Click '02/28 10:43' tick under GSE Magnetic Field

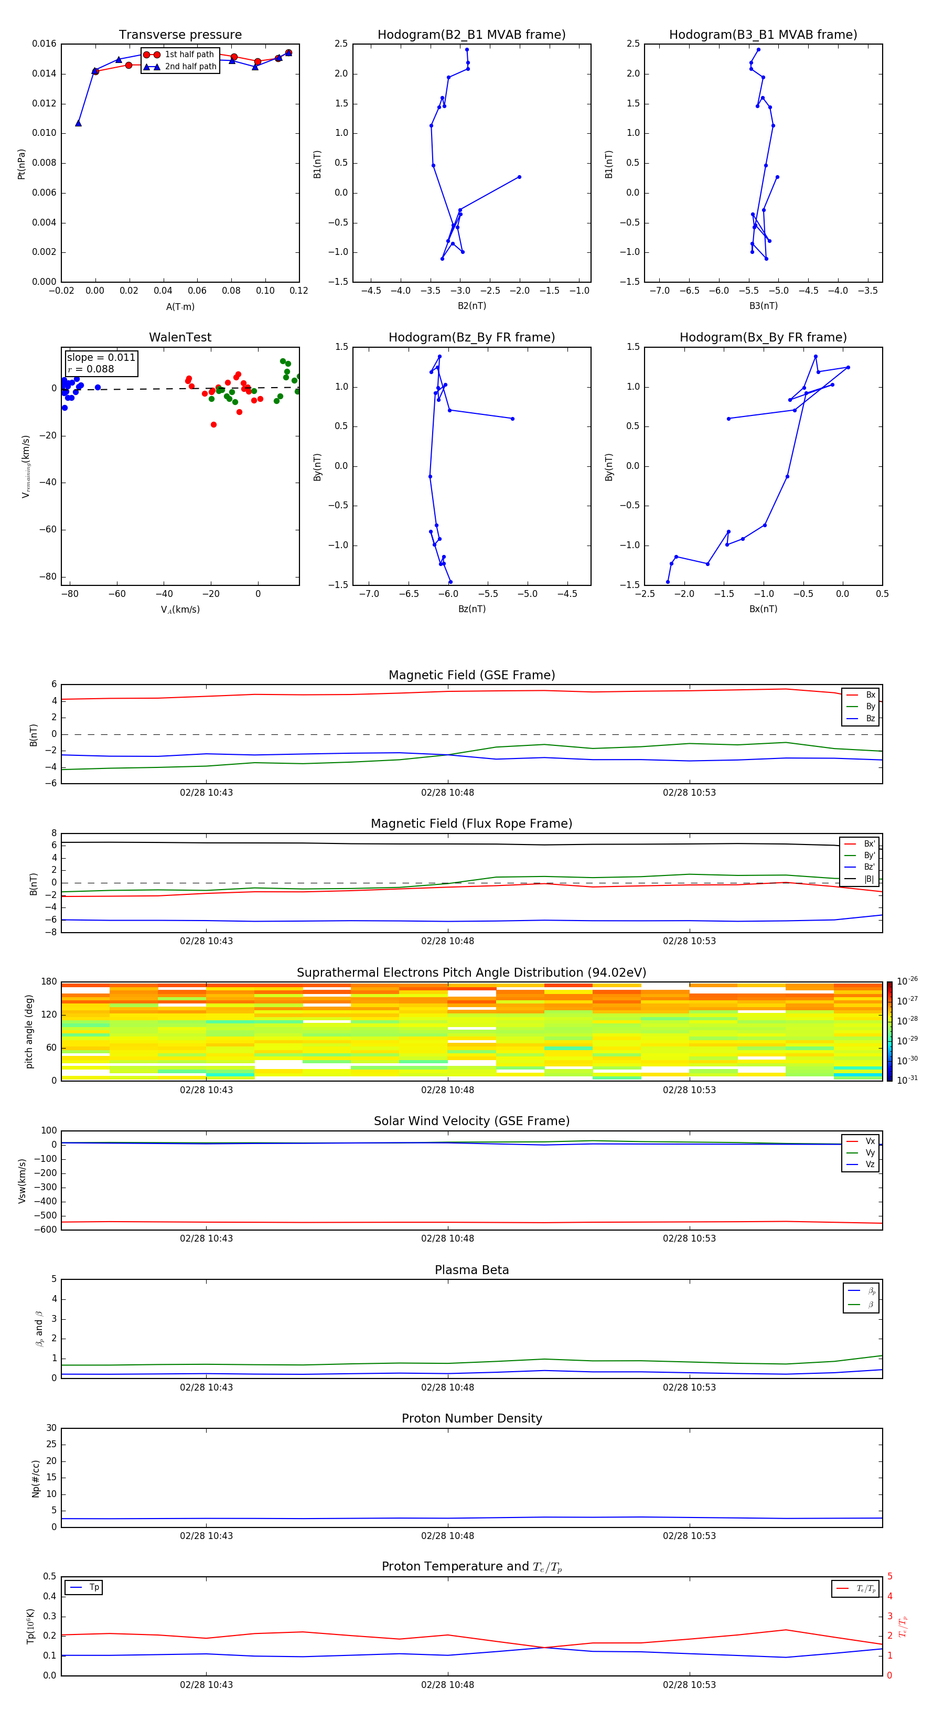(206, 793)
